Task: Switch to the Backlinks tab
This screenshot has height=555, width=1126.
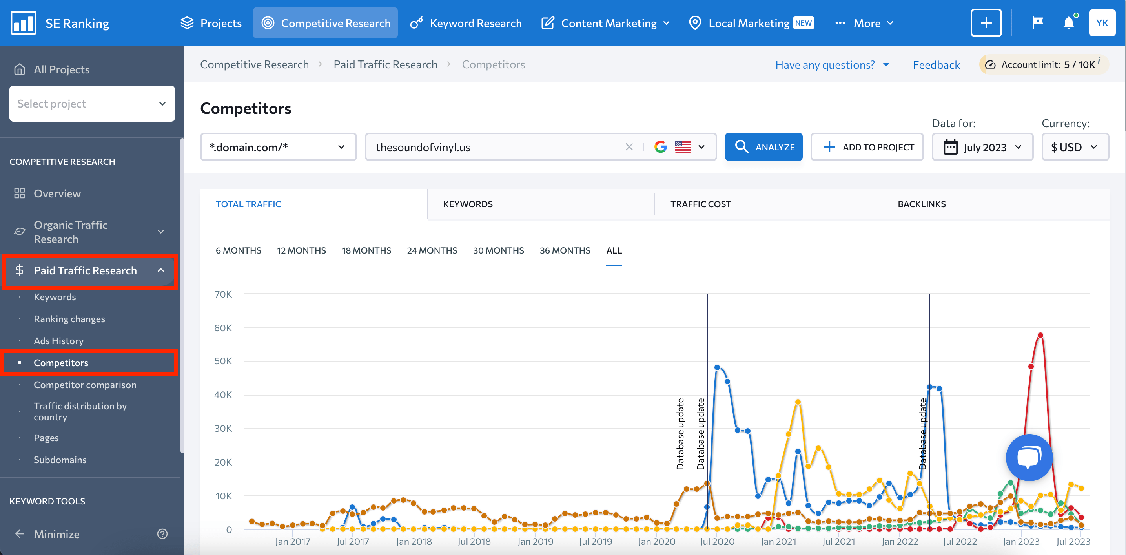Action: 924,204
